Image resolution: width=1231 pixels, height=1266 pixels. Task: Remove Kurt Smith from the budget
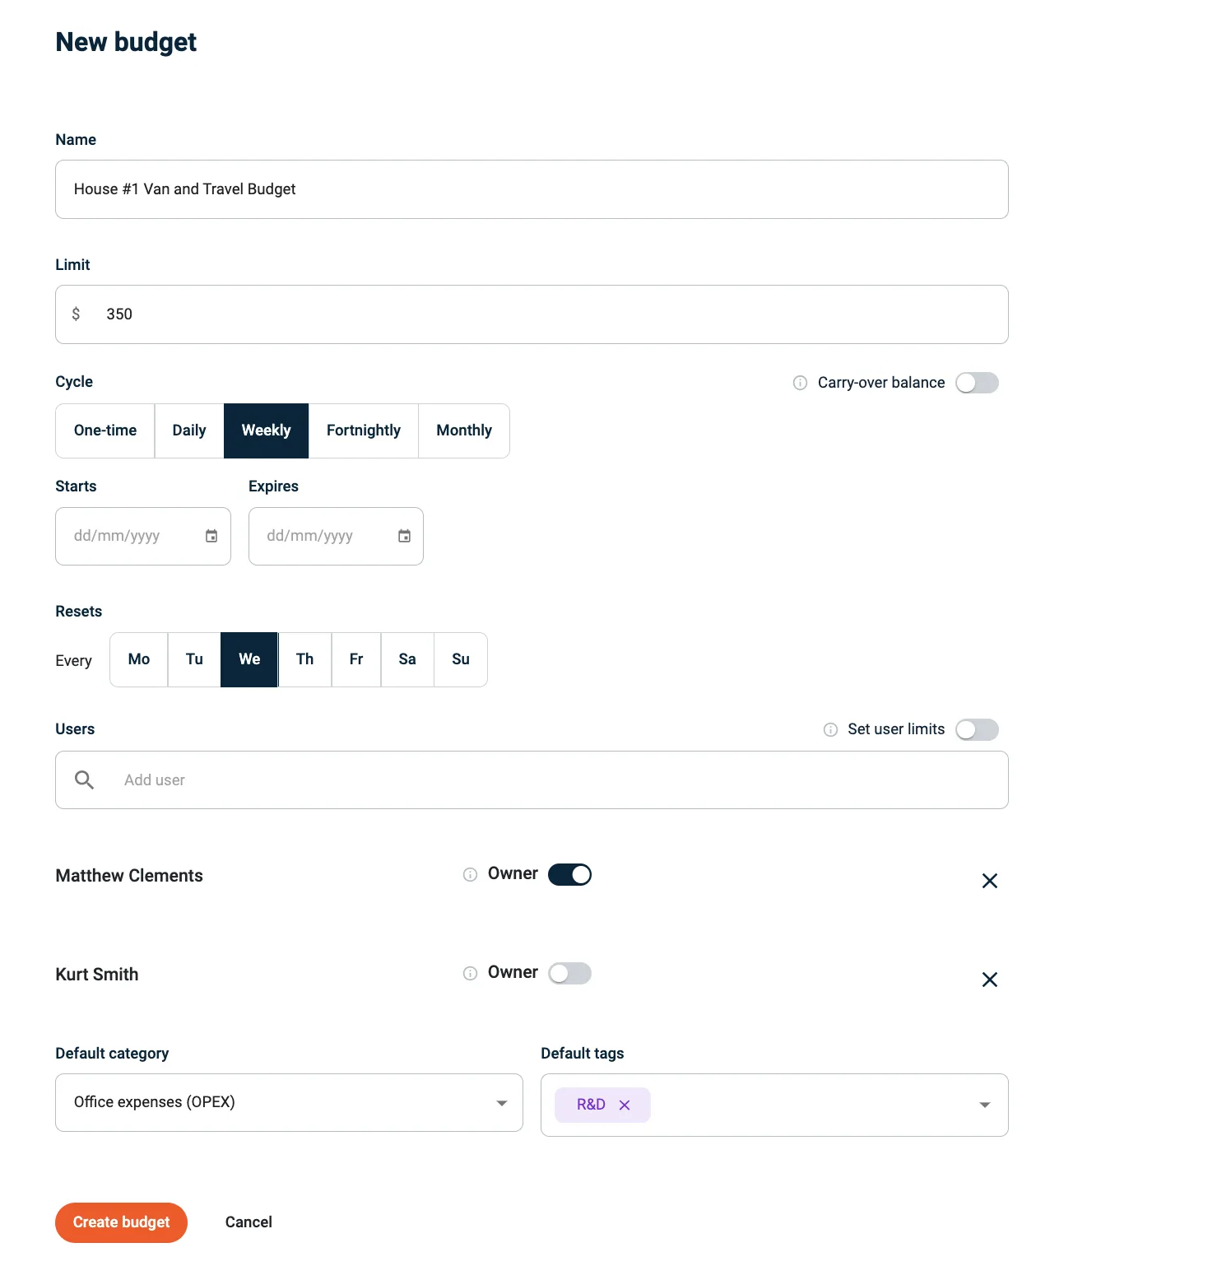(989, 980)
